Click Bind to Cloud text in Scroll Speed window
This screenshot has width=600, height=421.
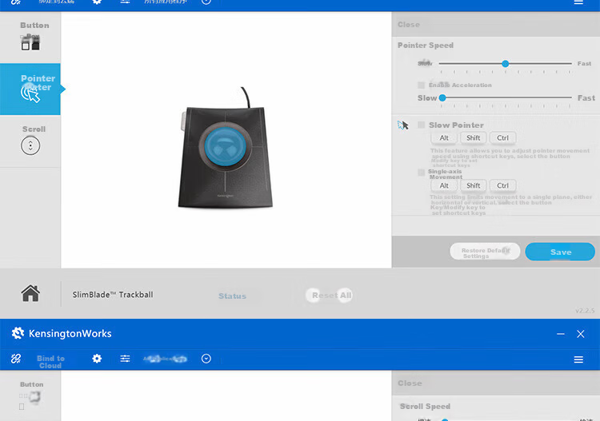[x=50, y=362]
